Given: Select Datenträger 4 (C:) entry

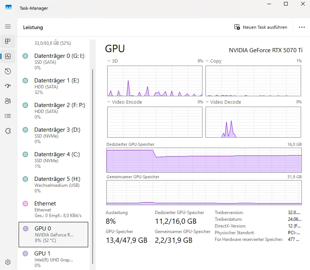Looking at the screenshot, I should (x=53, y=160).
